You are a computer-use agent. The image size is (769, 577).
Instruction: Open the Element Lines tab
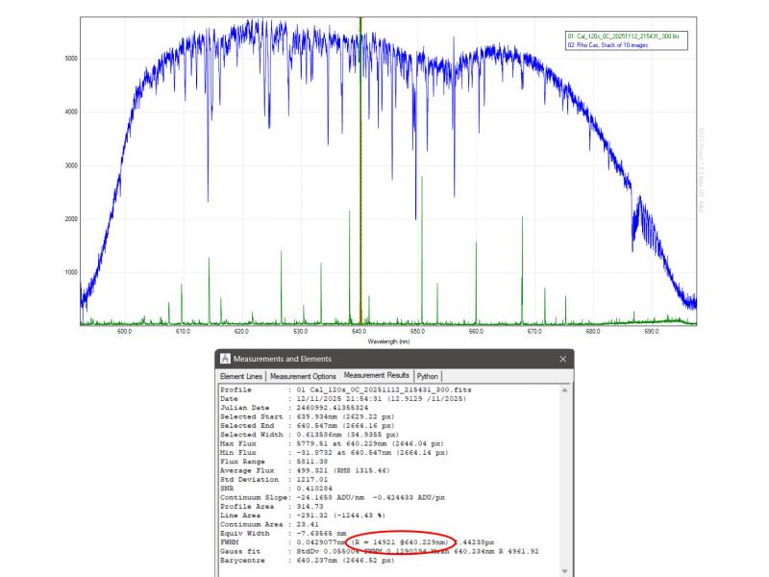pos(242,376)
